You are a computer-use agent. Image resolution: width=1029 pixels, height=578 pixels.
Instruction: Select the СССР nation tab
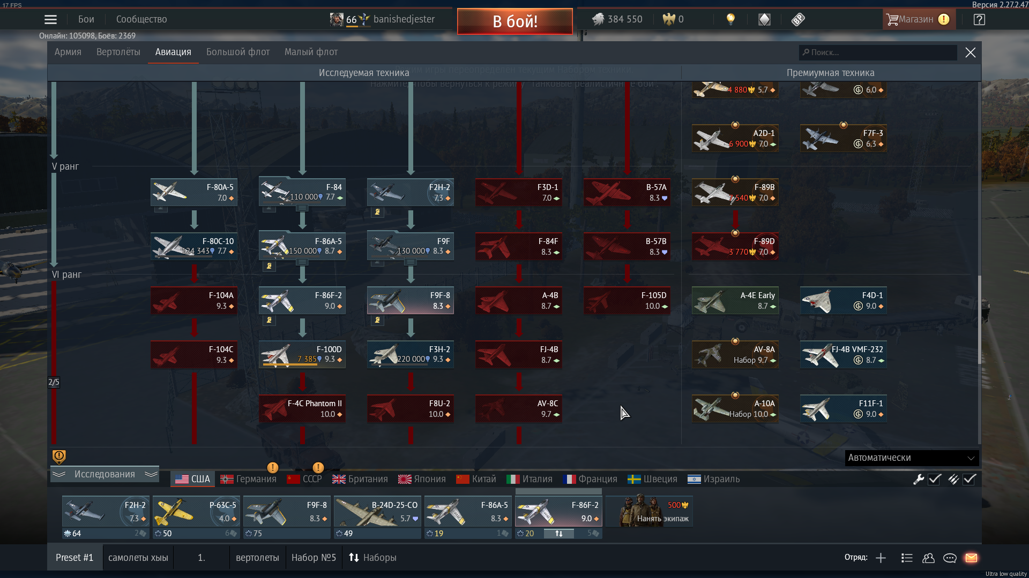pyautogui.click(x=304, y=480)
